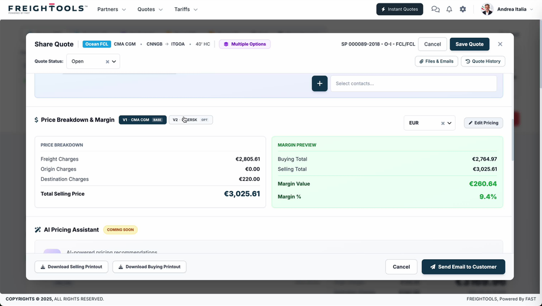Click the Buying Total €2,764.97 amount
This screenshot has width=542, height=306.
[484, 159]
